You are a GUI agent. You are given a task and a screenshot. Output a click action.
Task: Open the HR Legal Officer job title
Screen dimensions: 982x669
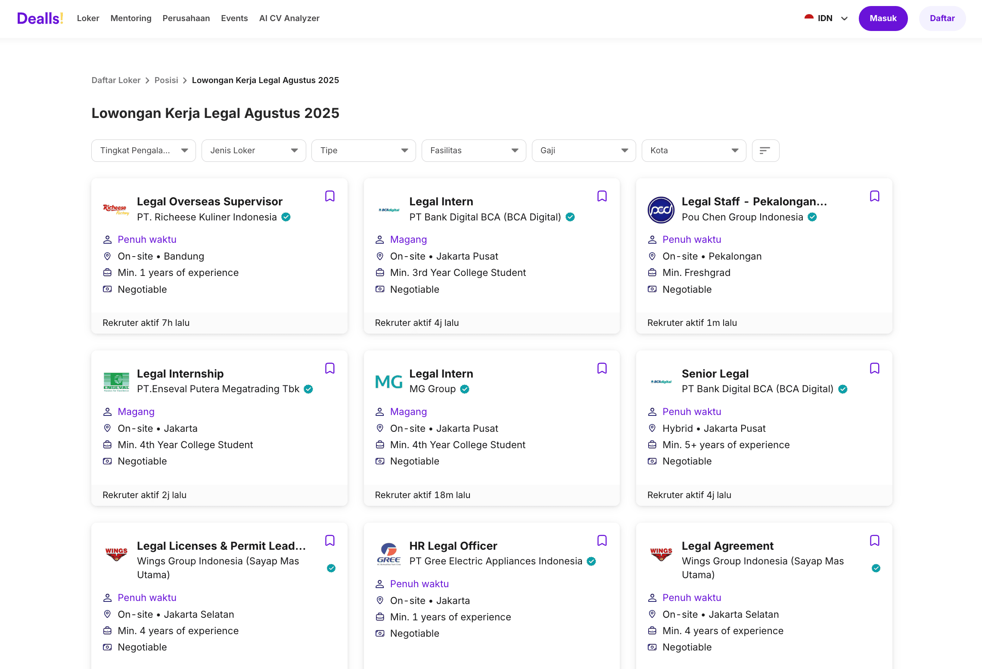click(x=453, y=546)
